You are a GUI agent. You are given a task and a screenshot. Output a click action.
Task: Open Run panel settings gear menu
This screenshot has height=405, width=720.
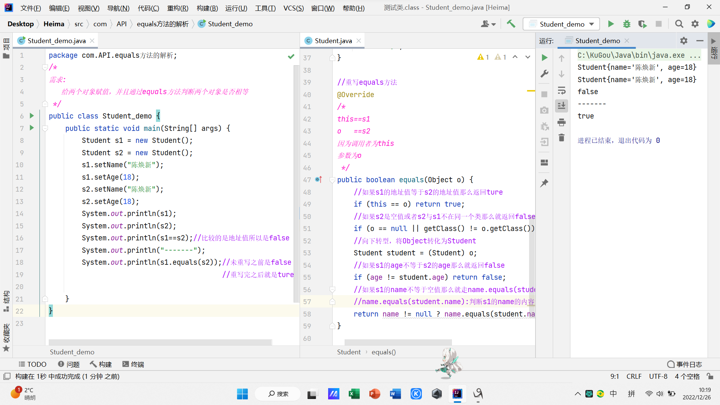click(x=684, y=40)
